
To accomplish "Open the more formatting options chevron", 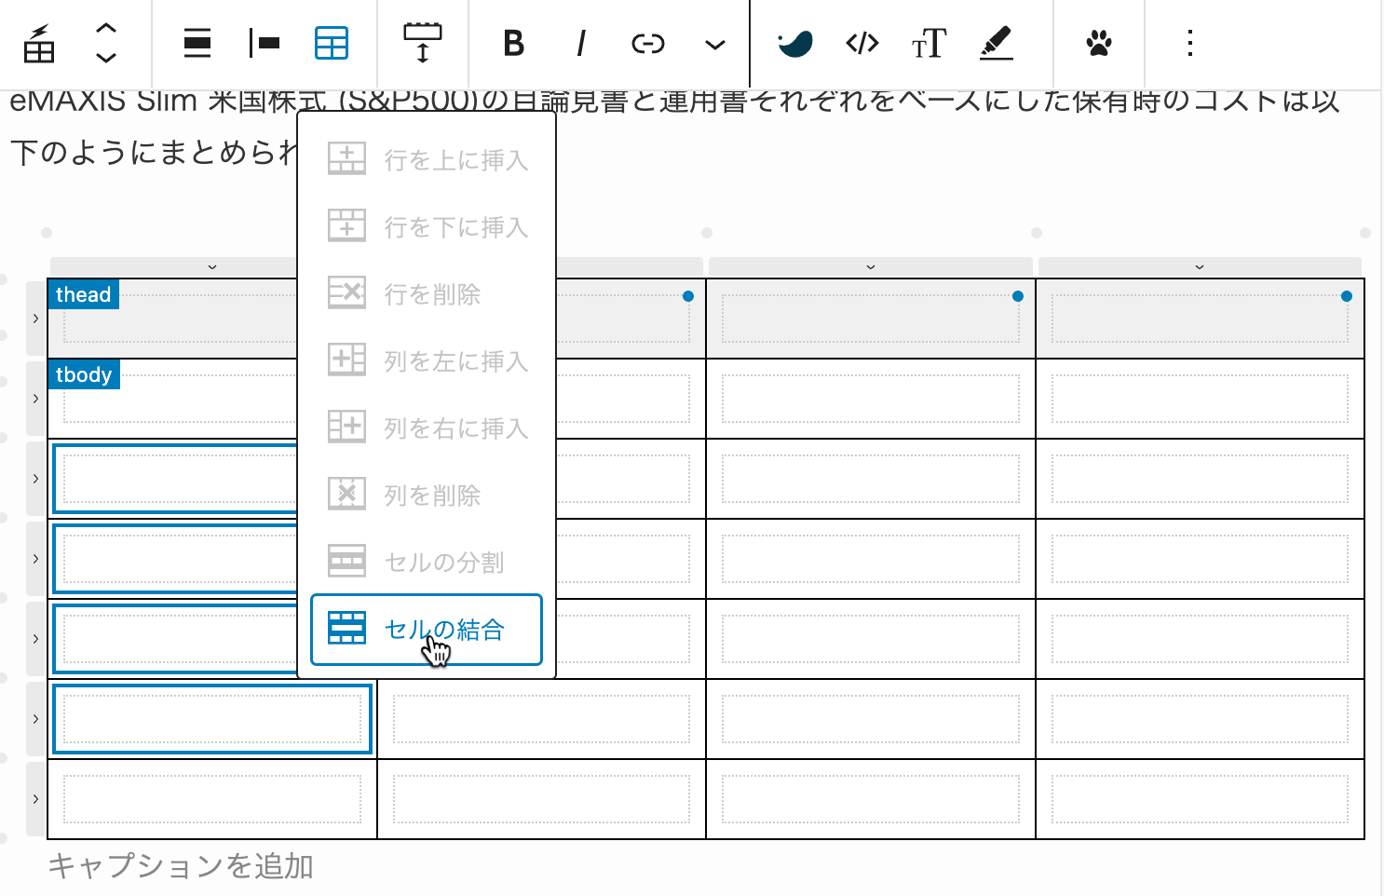I will (x=714, y=44).
